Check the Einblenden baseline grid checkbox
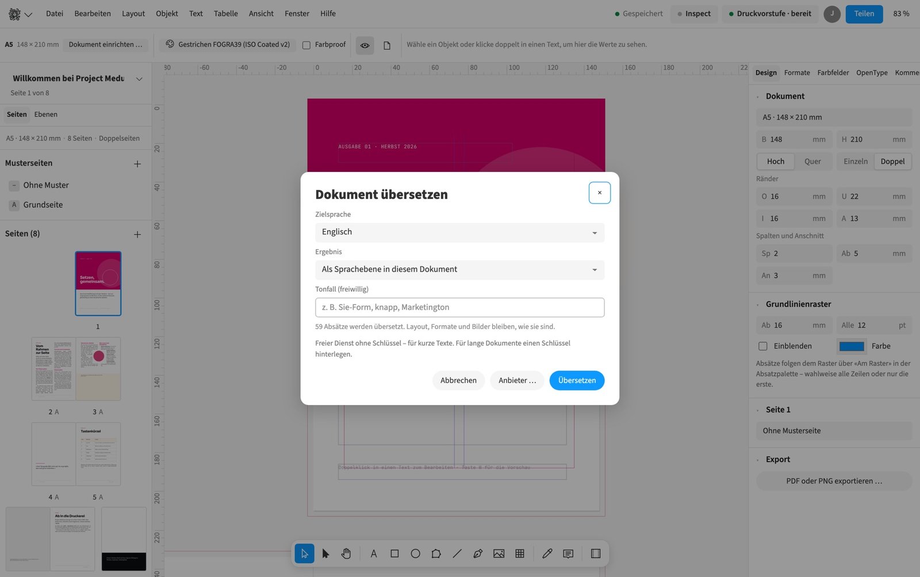 tap(763, 346)
